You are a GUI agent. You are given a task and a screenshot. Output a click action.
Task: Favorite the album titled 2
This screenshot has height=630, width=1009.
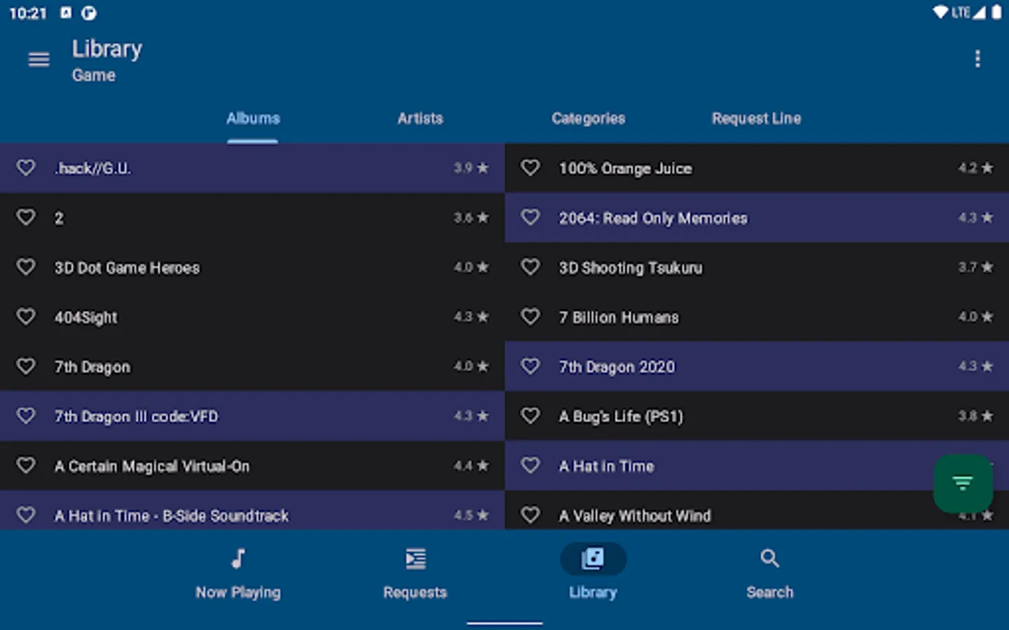tap(26, 218)
